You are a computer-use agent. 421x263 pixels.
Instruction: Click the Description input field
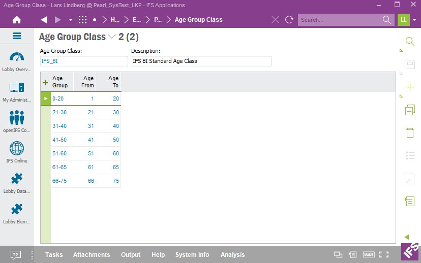[201, 61]
